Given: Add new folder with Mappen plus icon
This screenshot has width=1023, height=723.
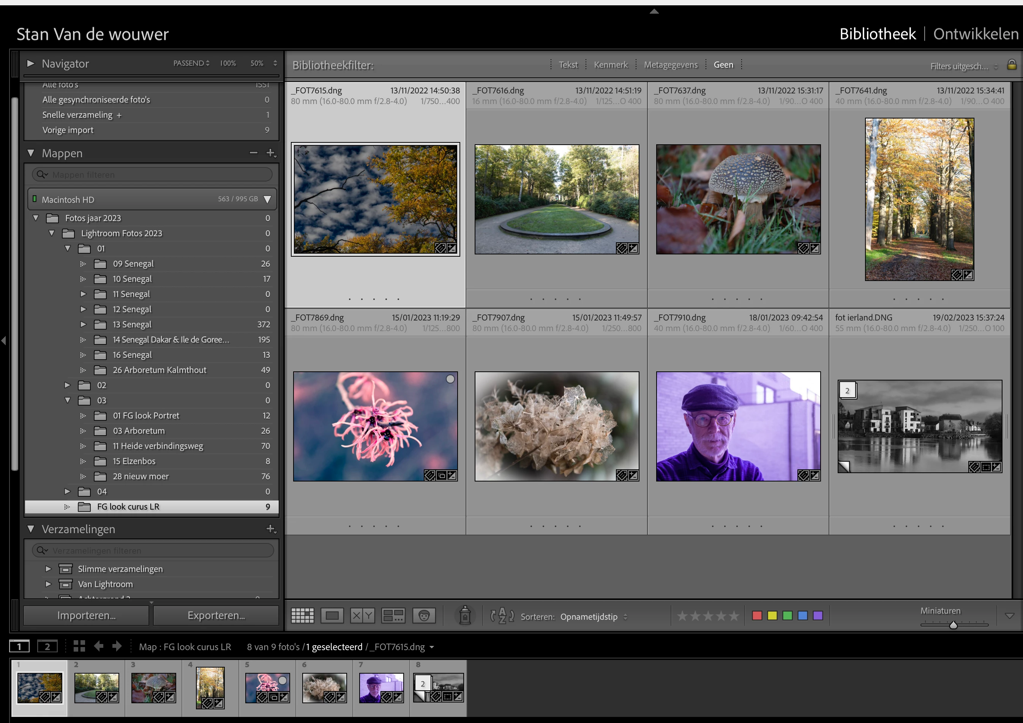Looking at the screenshot, I should [270, 153].
